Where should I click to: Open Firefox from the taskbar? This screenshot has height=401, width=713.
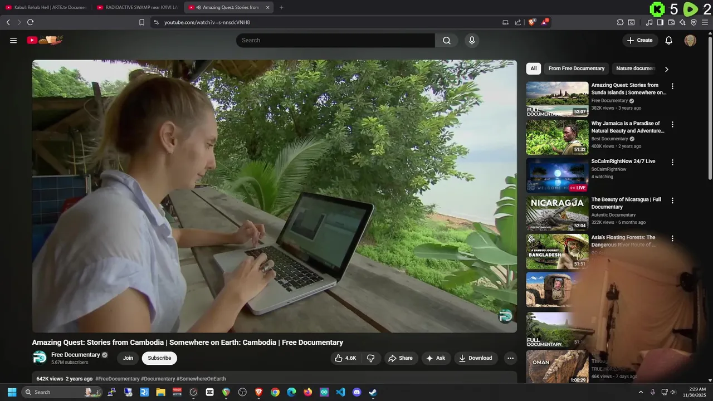pyautogui.click(x=307, y=392)
